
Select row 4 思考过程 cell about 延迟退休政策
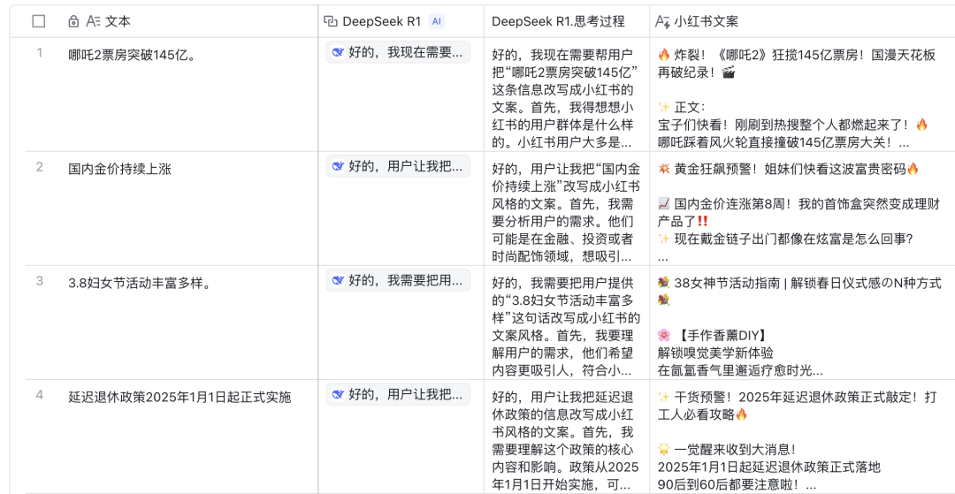tap(567, 437)
